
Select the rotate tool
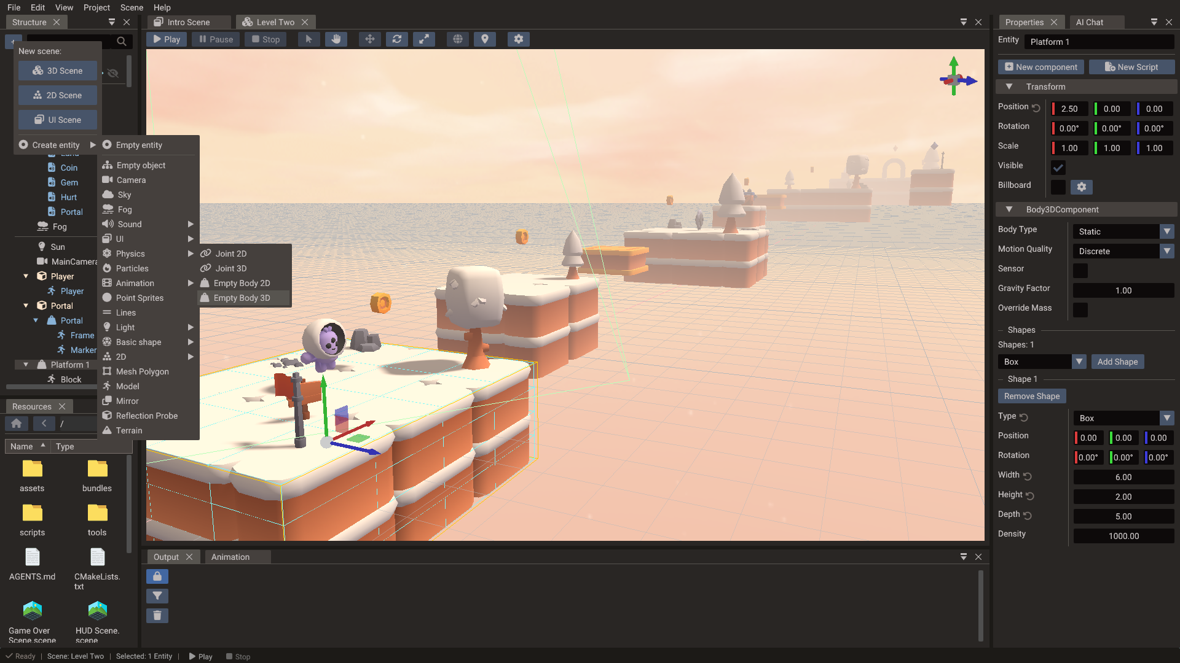pos(397,39)
